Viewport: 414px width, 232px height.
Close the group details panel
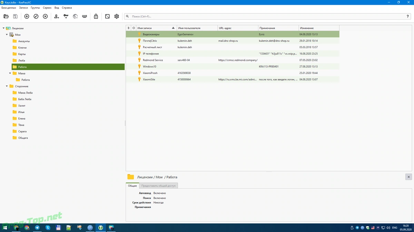[408, 177]
